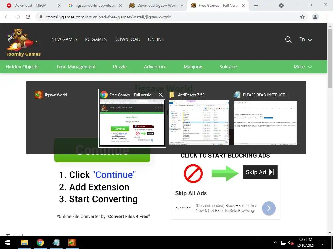Expand the En language dropdown
Viewport: 333px width, 249px height.
pyautogui.click(x=305, y=39)
